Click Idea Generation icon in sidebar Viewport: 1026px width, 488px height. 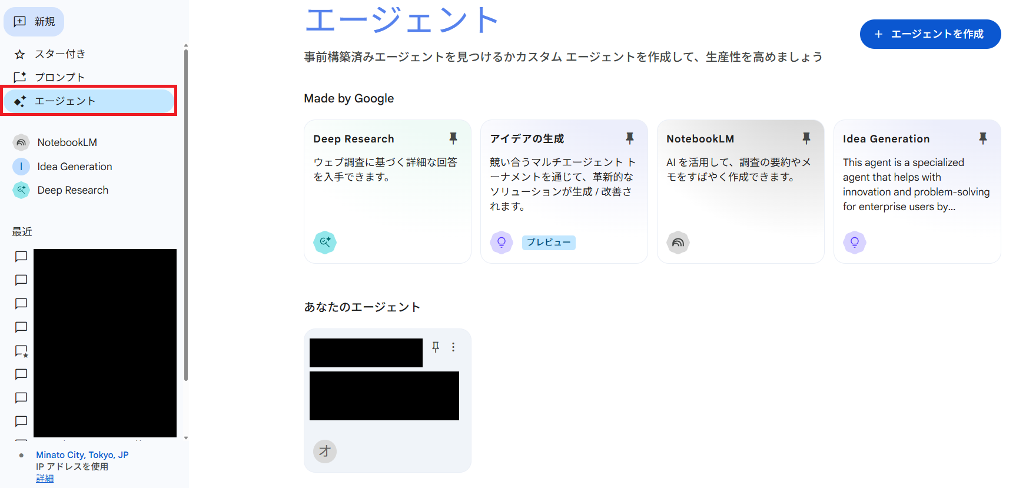[21, 167]
